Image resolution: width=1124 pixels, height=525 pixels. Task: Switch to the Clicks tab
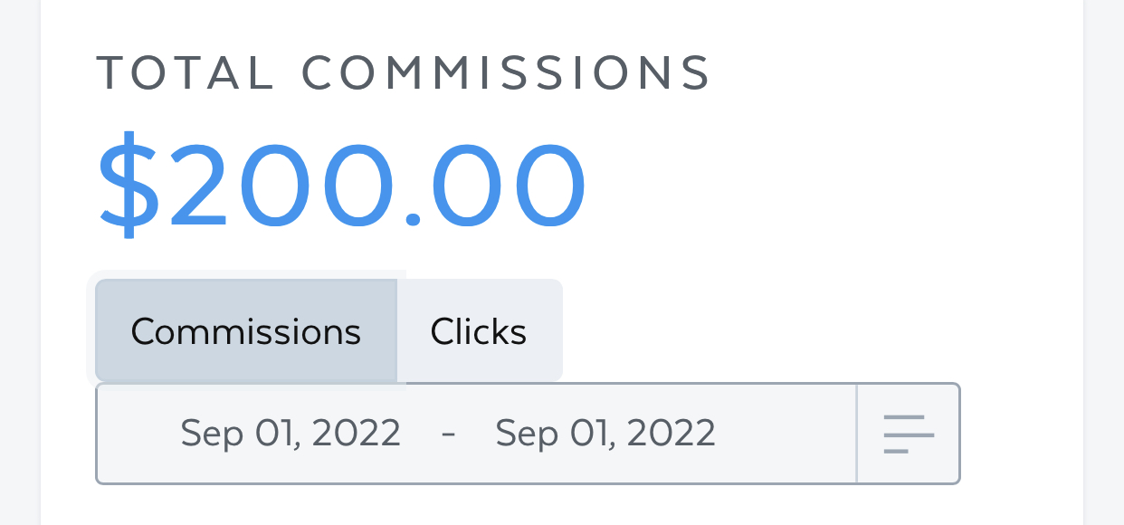[x=479, y=331]
